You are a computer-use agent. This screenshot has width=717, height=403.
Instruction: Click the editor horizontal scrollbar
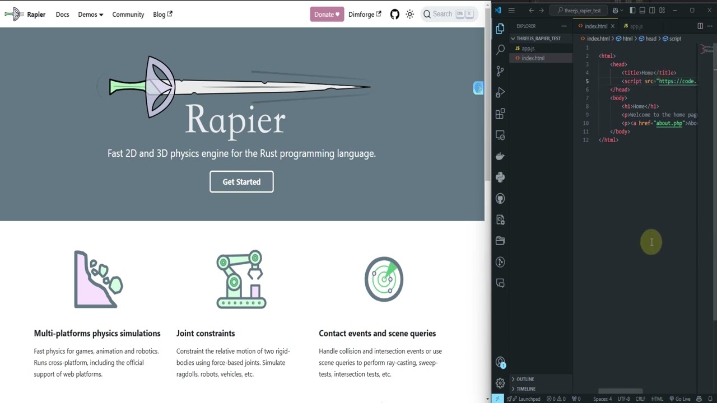click(621, 391)
